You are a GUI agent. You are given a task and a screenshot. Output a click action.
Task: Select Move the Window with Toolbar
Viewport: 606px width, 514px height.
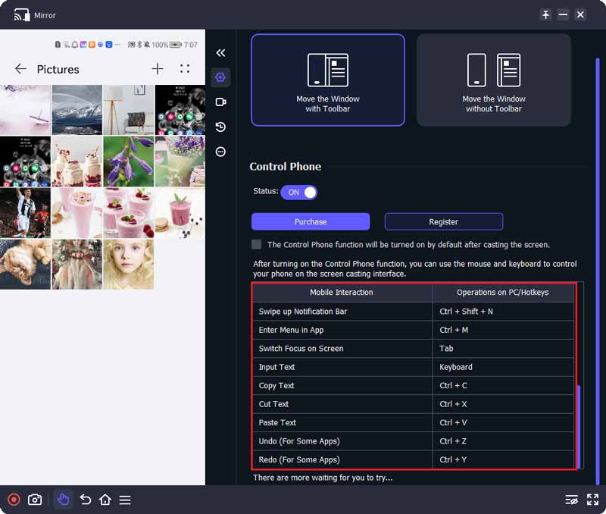coord(328,80)
